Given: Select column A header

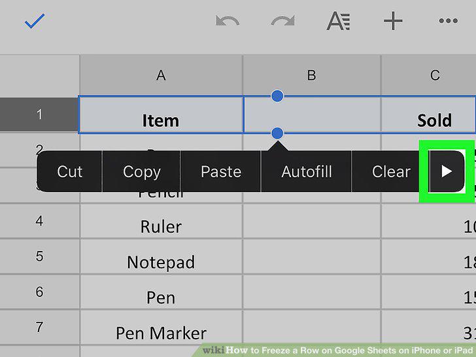Looking at the screenshot, I should (x=161, y=75).
